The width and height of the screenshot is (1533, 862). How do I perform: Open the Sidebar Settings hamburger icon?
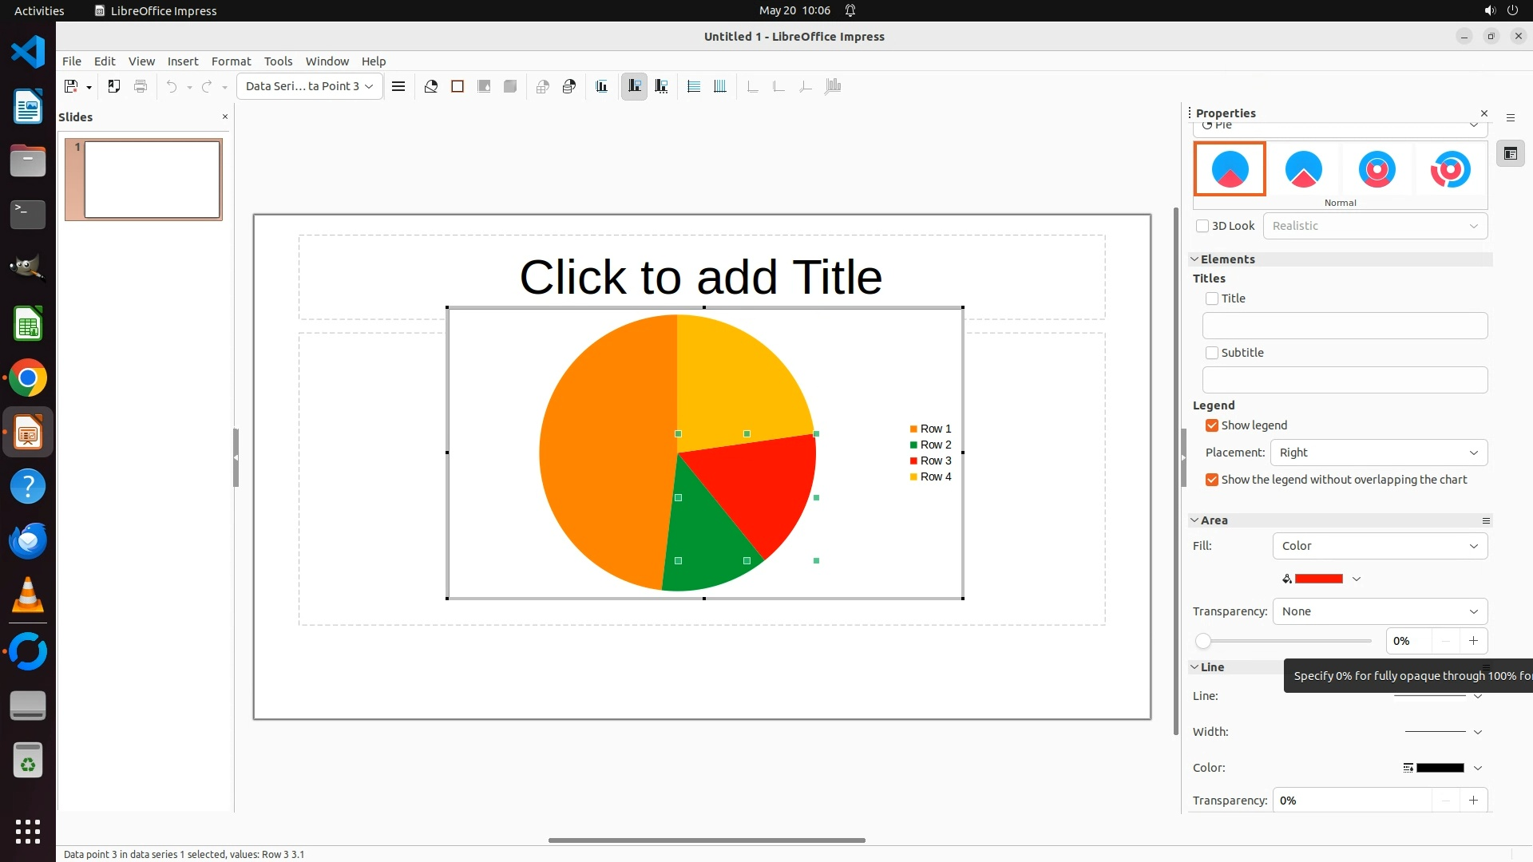point(1511,117)
